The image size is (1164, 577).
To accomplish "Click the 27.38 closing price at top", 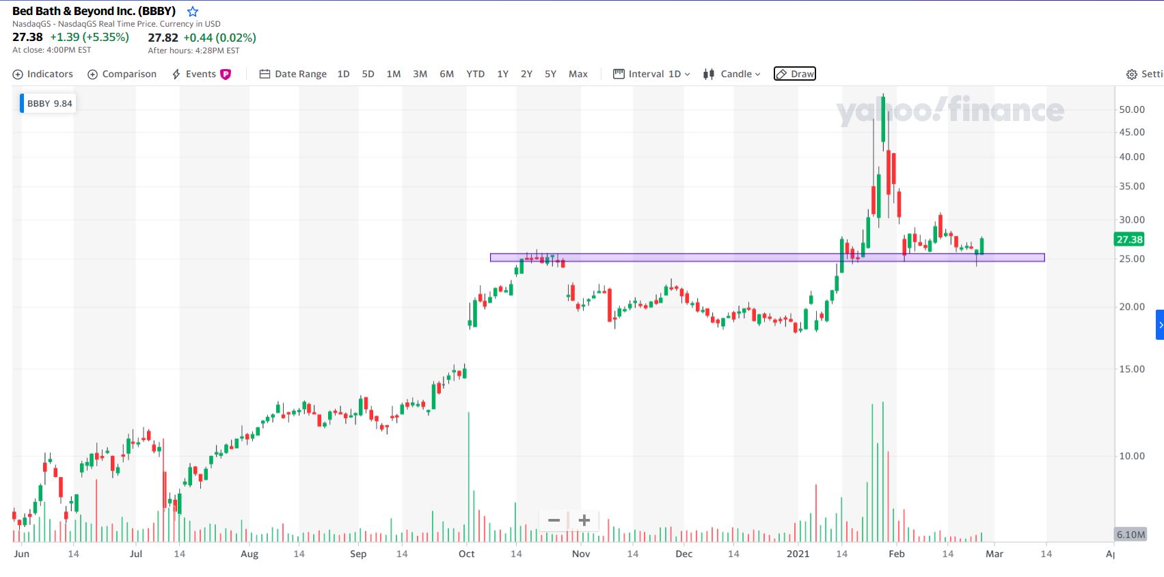I will tap(27, 37).
